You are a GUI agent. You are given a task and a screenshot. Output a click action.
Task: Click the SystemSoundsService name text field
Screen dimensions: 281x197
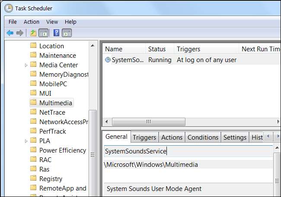pos(188,151)
